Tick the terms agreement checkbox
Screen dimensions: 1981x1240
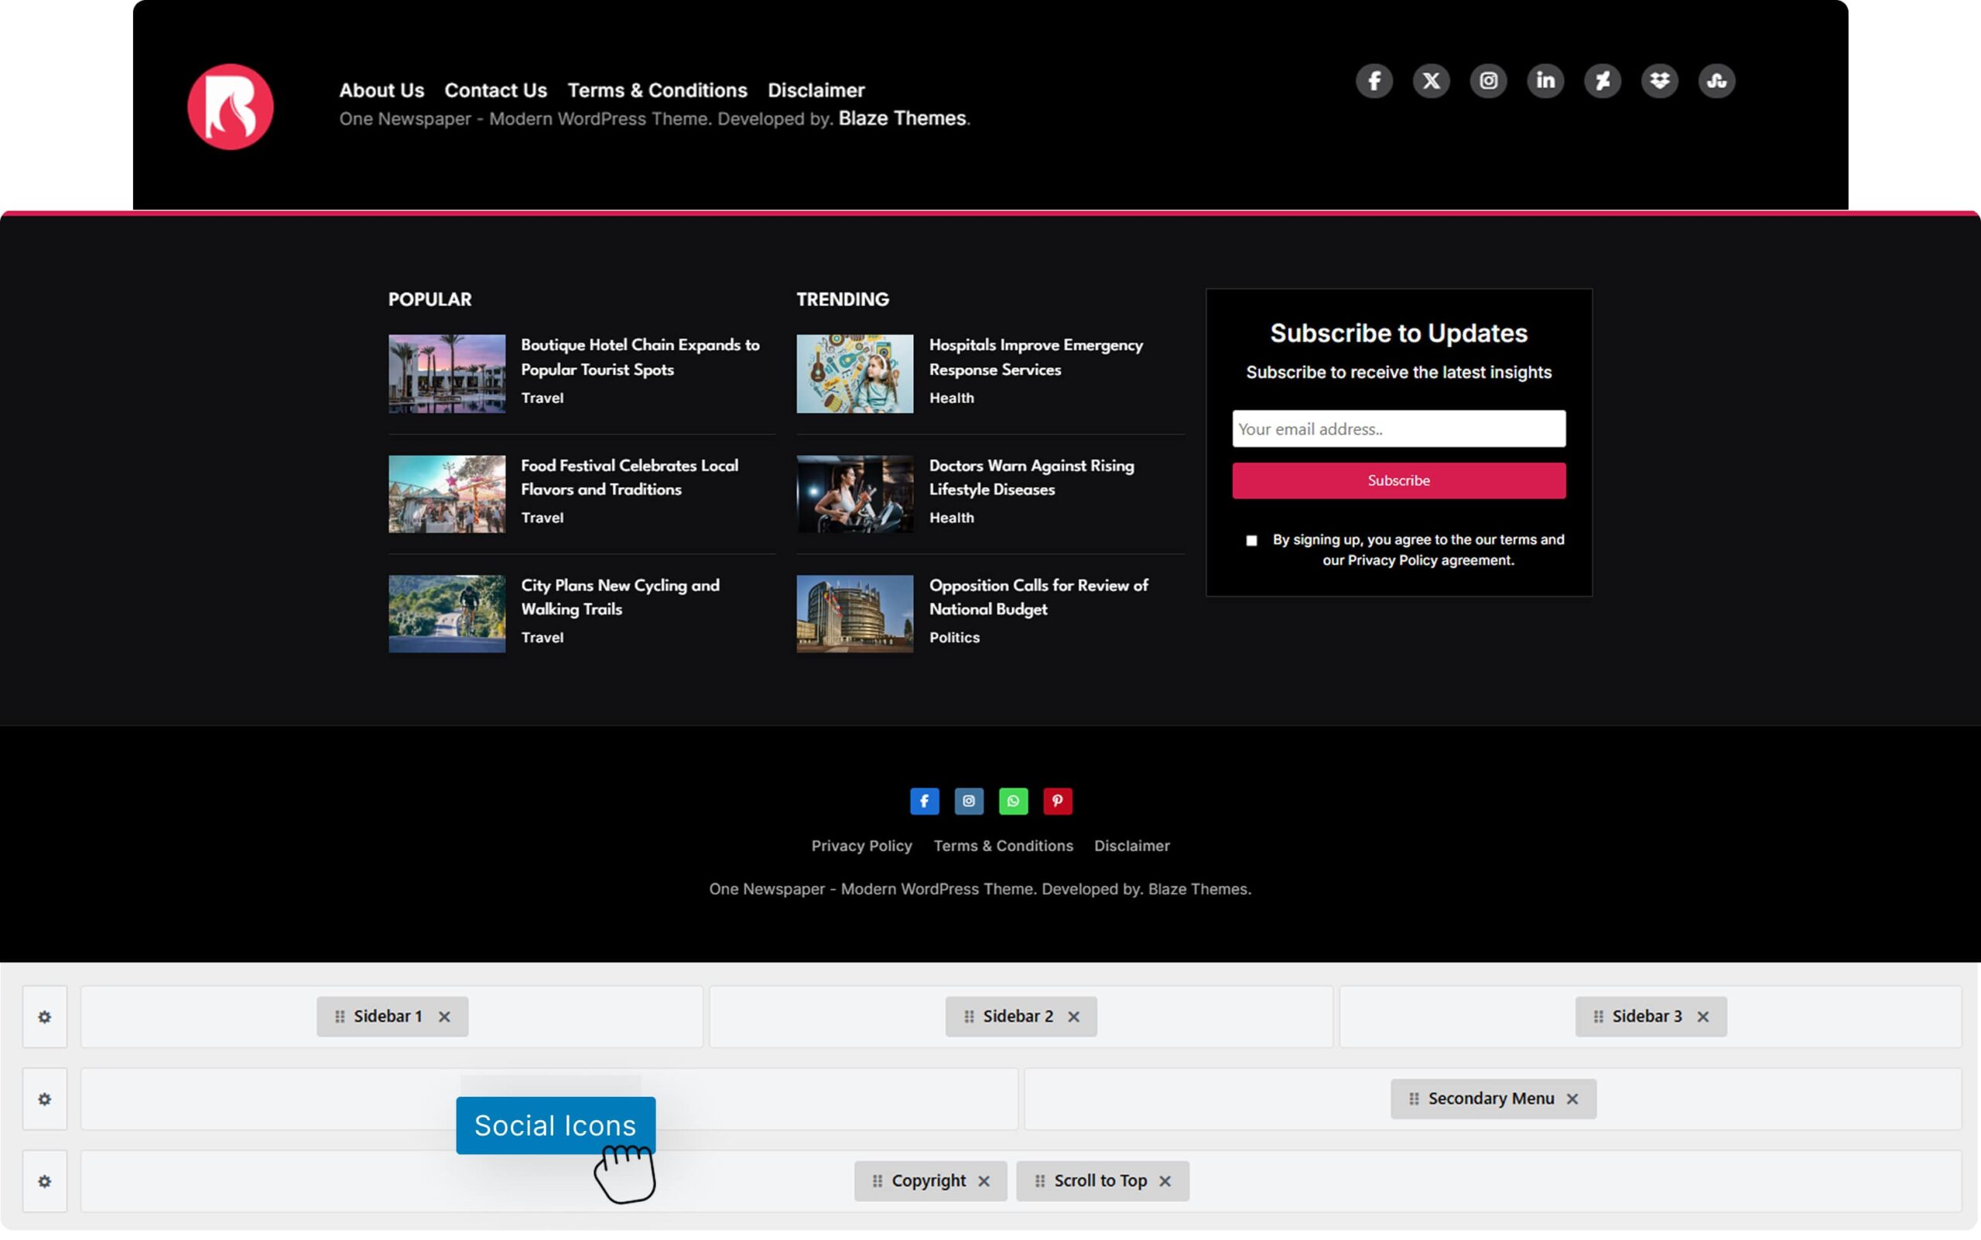pyautogui.click(x=1251, y=541)
